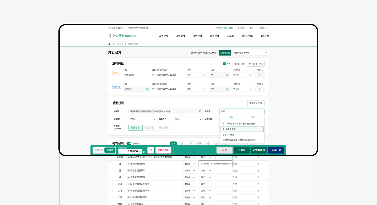Switch to the 마이 tab in plan dropdown

click(253, 117)
